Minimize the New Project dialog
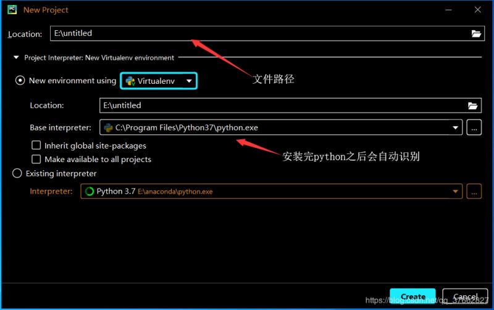 (448, 10)
